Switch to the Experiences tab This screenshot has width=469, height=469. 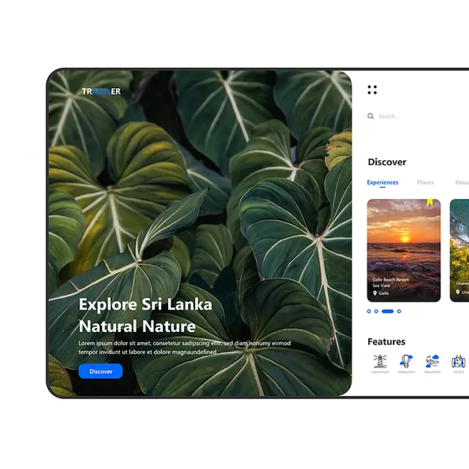(x=383, y=183)
